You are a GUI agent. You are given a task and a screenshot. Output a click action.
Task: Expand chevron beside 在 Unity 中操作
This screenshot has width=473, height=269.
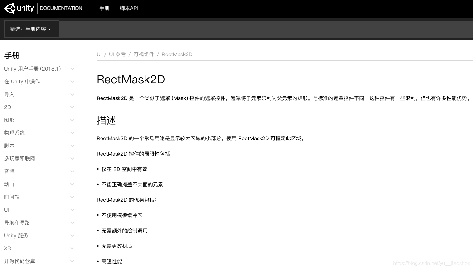(72, 82)
